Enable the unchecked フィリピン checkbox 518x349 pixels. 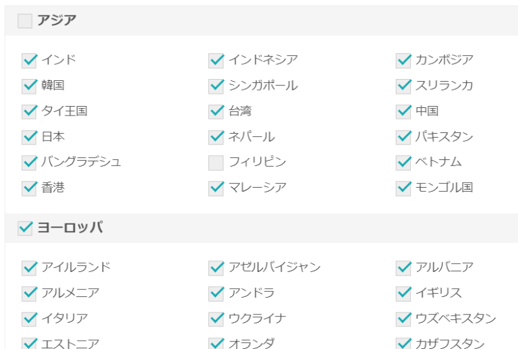[216, 163]
